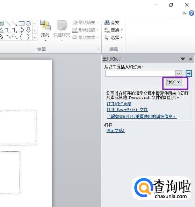Click the Open PowerPoint File link
Screen dimensions: 195x207
point(127,110)
